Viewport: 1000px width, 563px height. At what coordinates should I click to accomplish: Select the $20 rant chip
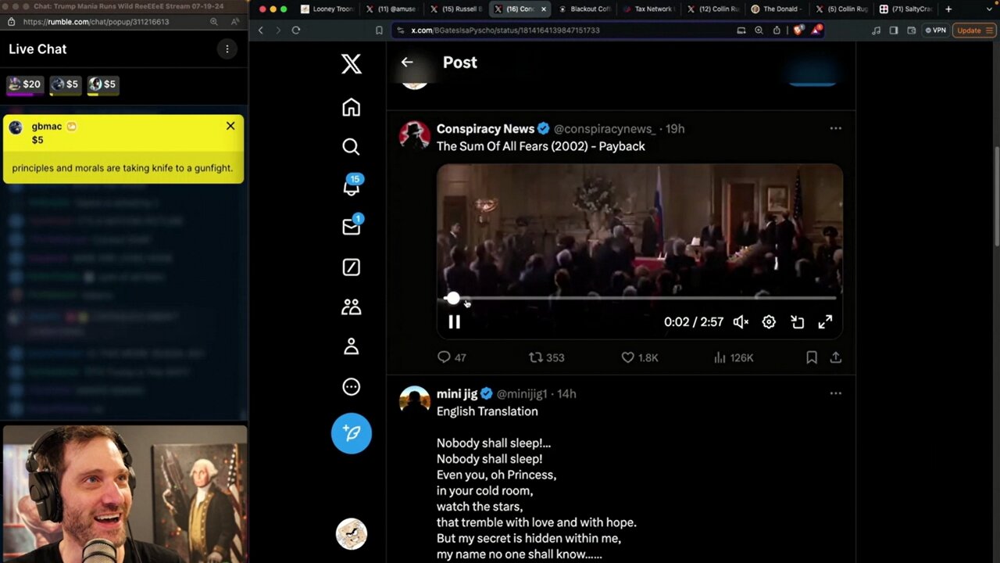click(24, 84)
